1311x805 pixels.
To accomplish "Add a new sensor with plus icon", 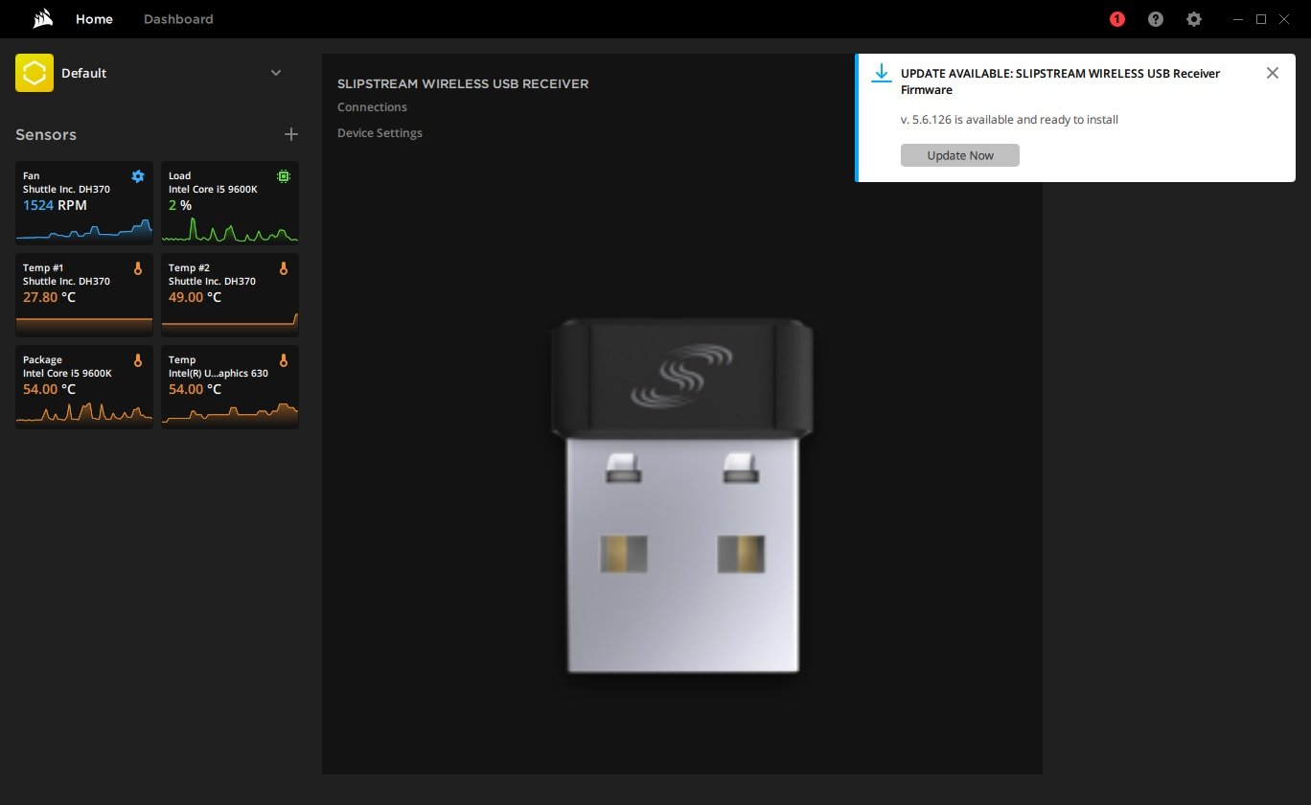I will pos(291,135).
